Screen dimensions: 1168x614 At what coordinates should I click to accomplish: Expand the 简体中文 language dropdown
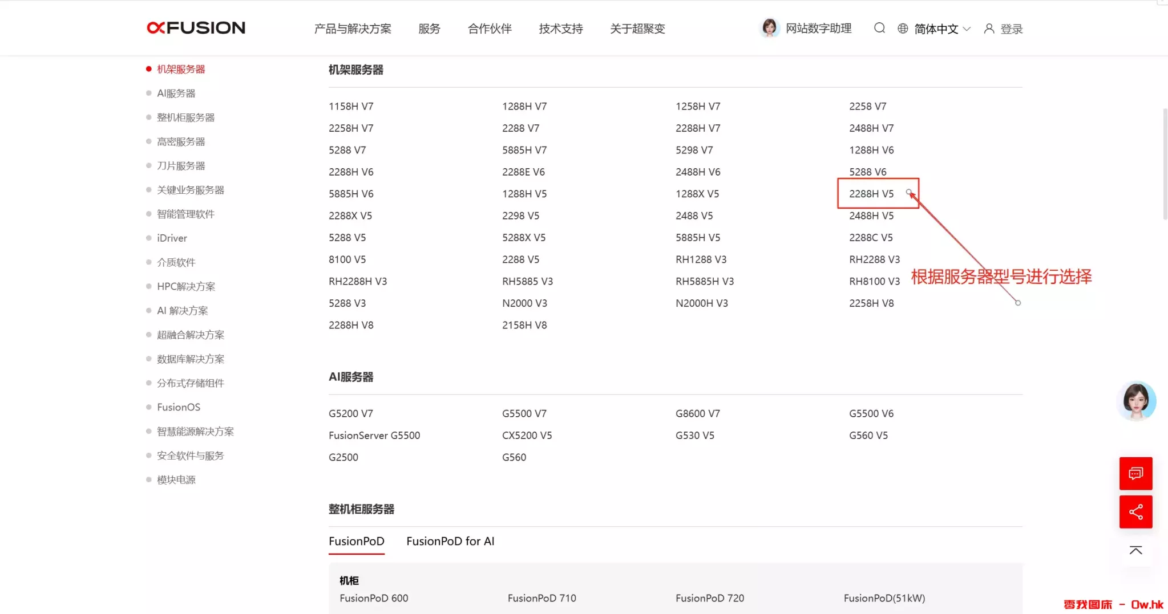pyautogui.click(x=941, y=29)
